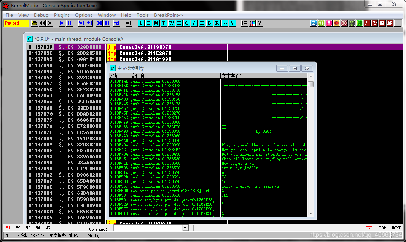Click the Execute till return icon

[x=117, y=23]
